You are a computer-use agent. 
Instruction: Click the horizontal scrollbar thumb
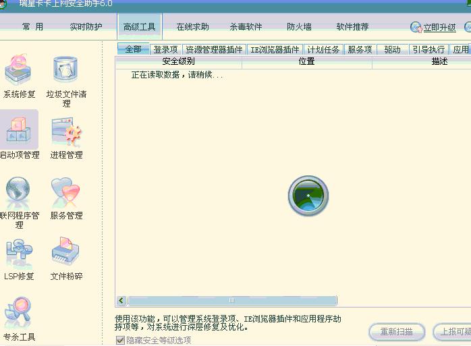click(x=232, y=300)
